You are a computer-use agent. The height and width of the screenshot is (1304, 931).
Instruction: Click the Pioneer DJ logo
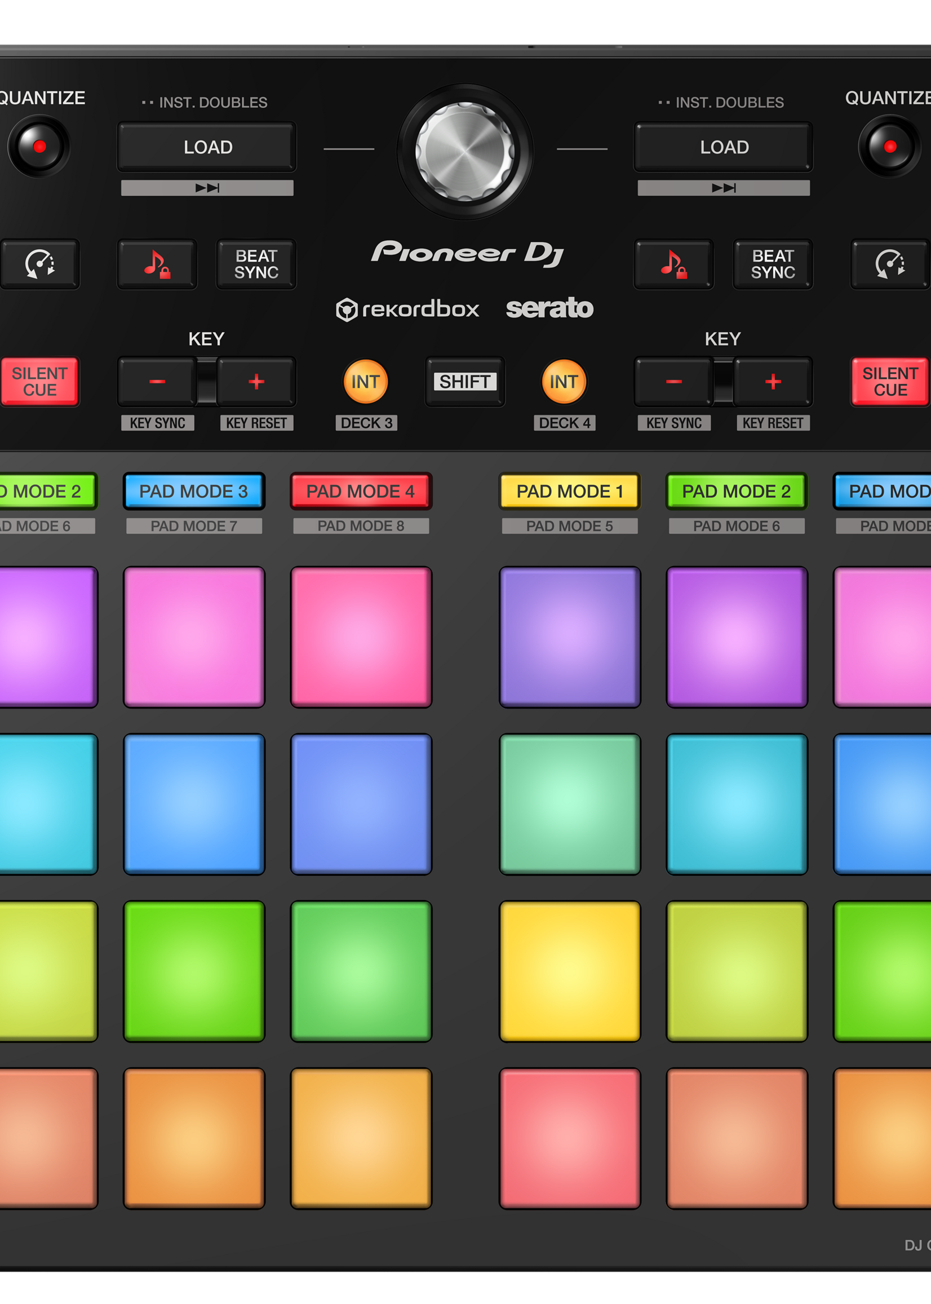pyautogui.click(x=467, y=253)
